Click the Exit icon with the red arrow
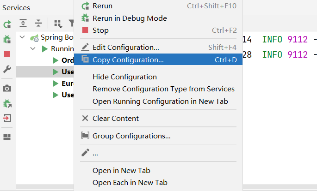This screenshot has width=317, height=191. pyautogui.click(x=7, y=118)
